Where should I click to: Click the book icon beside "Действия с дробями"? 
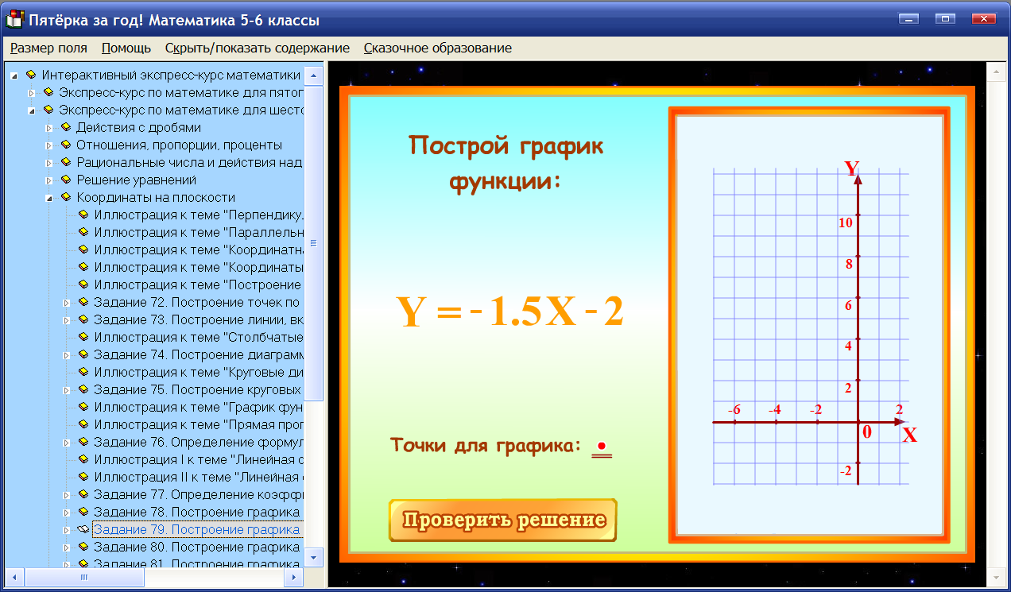pos(68,127)
